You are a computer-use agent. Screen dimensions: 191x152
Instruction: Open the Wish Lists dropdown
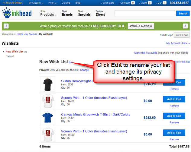click(108, 3)
